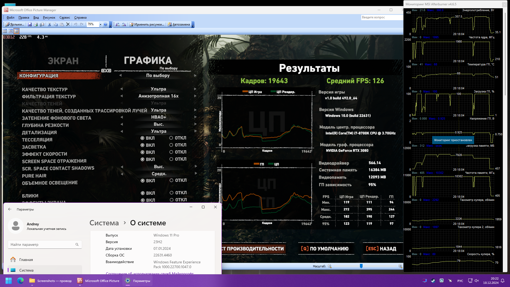Open the Рисунок menu
The width and height of the screenshot is (510, 287).
tap(49, 18)
